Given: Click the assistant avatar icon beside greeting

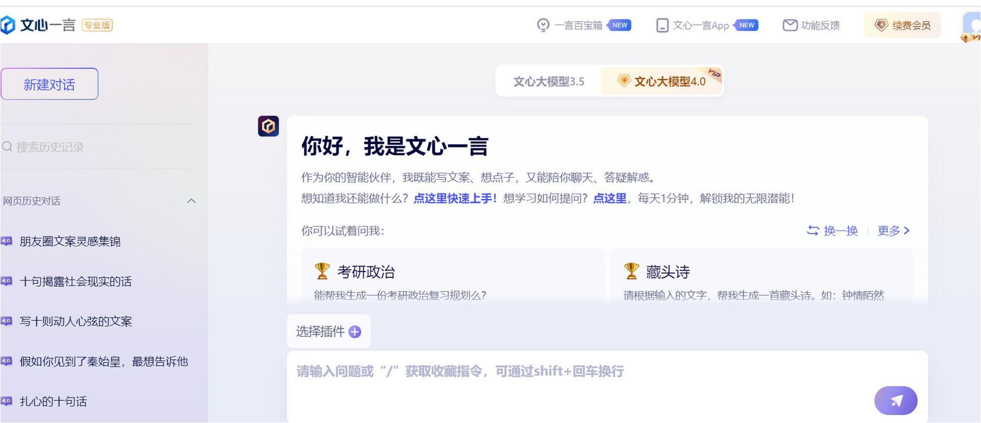Looking at the screenshot, I should coord(268,126).
